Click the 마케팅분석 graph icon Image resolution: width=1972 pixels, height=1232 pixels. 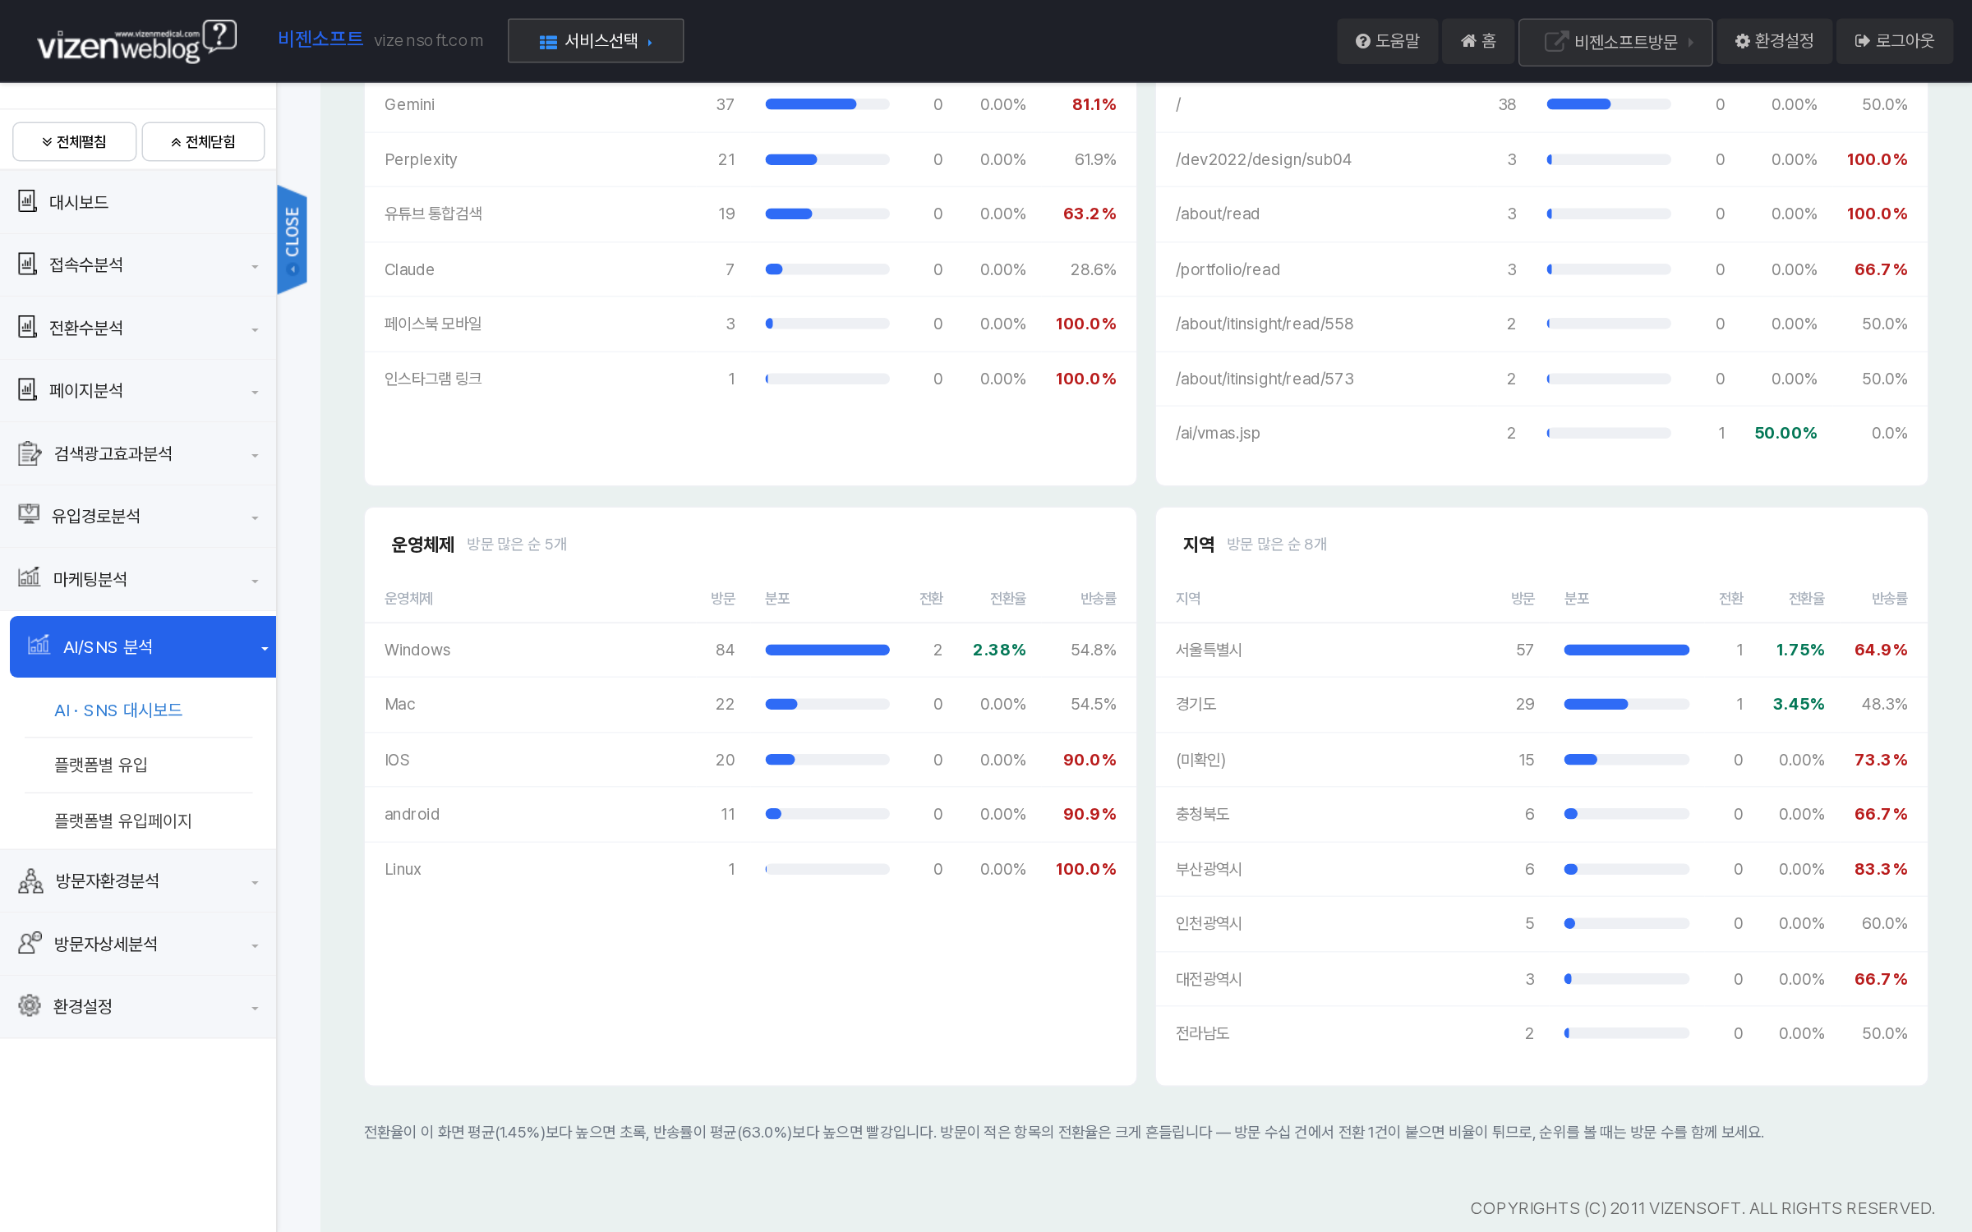click(30, 577)
